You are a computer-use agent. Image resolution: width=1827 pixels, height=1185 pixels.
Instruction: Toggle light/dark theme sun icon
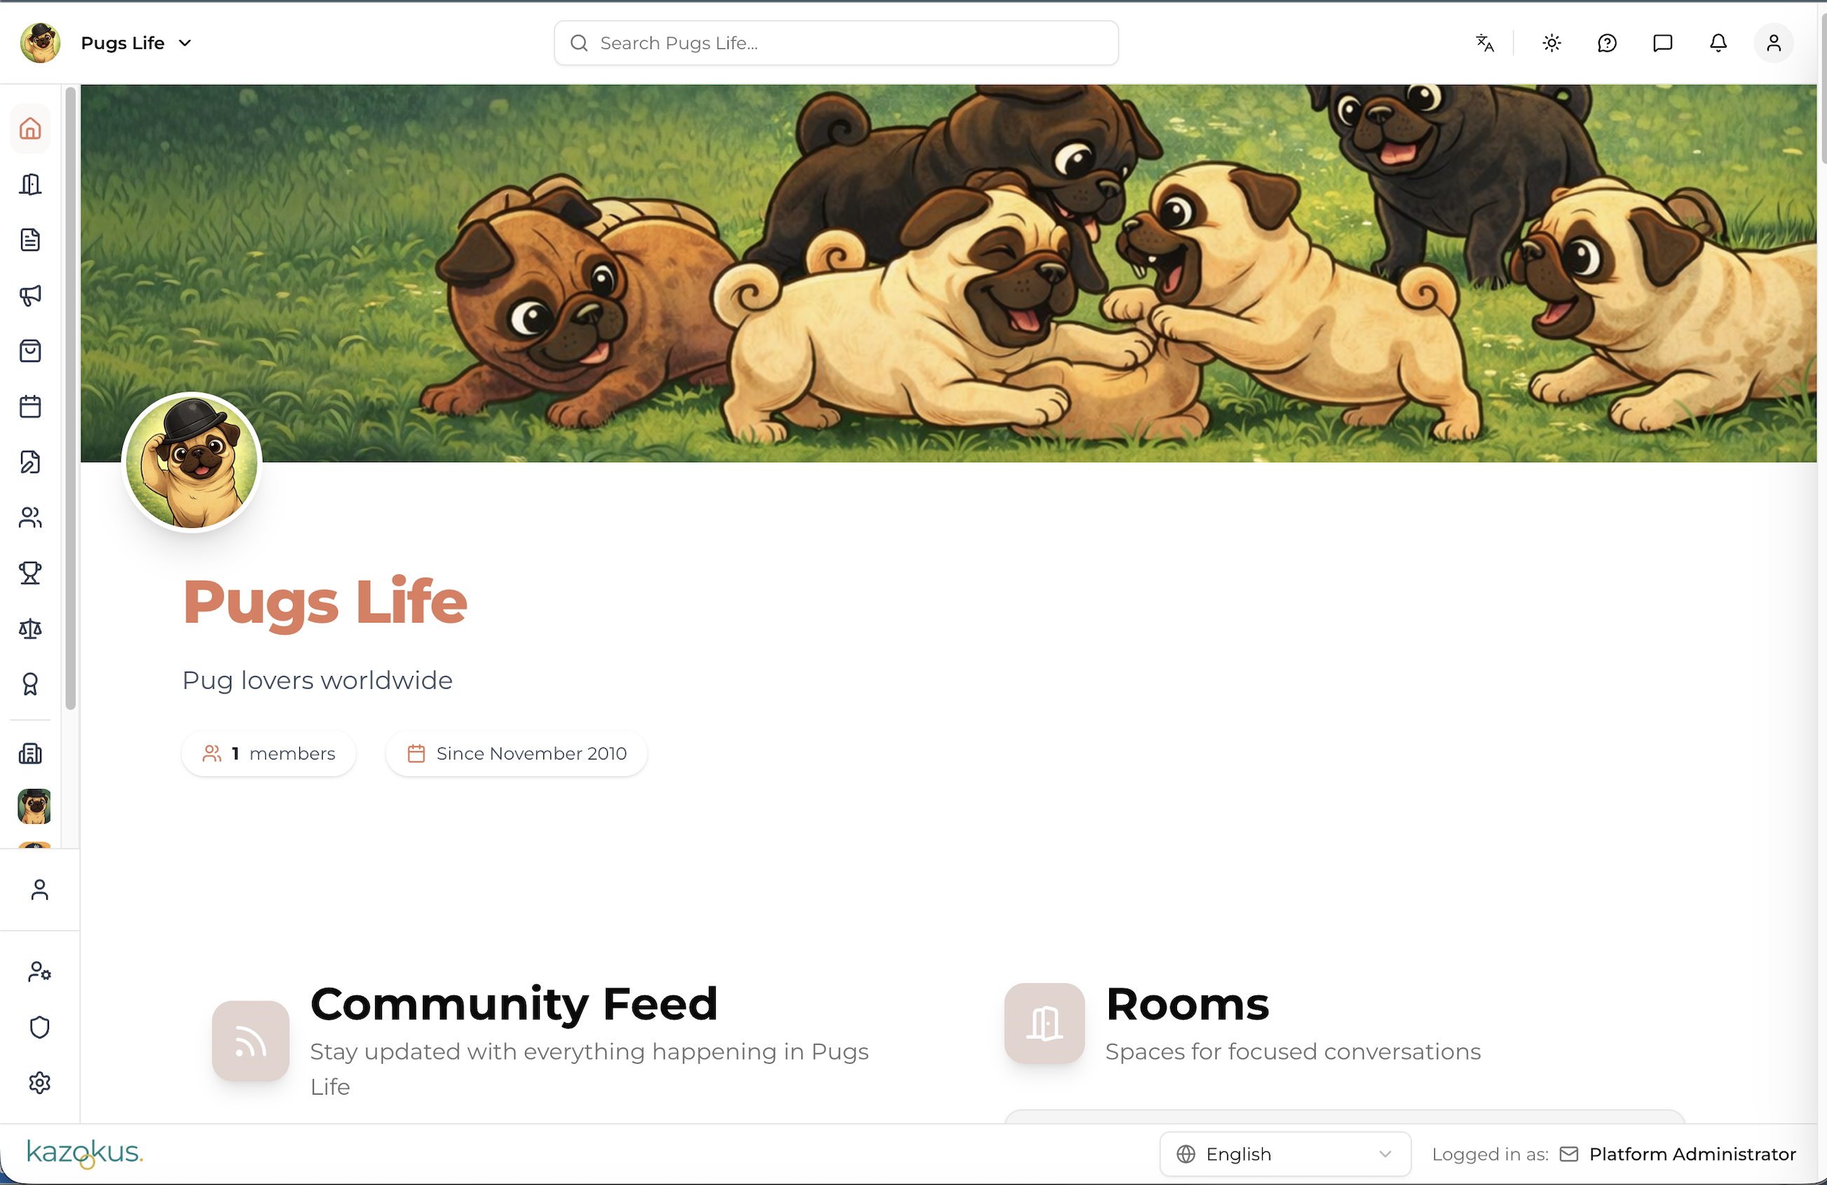[1551, 43]
